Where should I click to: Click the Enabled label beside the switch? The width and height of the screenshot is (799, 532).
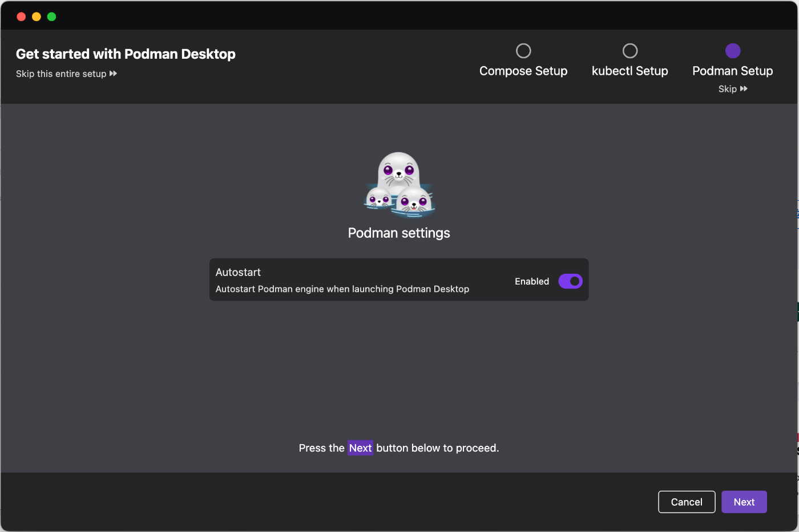point(532,281)
